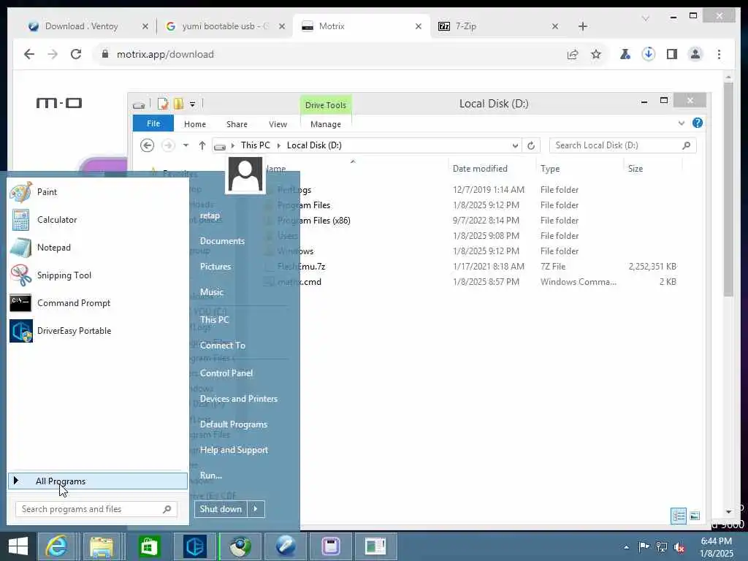The width and height of the screenshot is (748, 561).
Task: Open Pictures from the Start menu
Action: pyautogui.click(x=215, y=266)
